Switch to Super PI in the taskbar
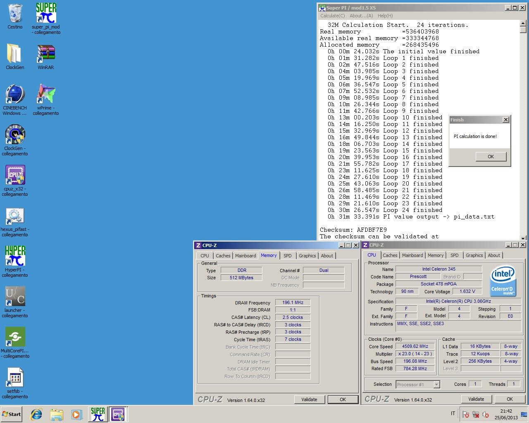 tap(98, 414)
